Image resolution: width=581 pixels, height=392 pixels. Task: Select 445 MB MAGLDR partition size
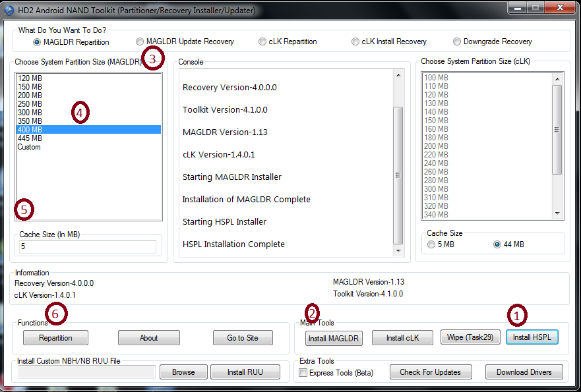(88, 138)
